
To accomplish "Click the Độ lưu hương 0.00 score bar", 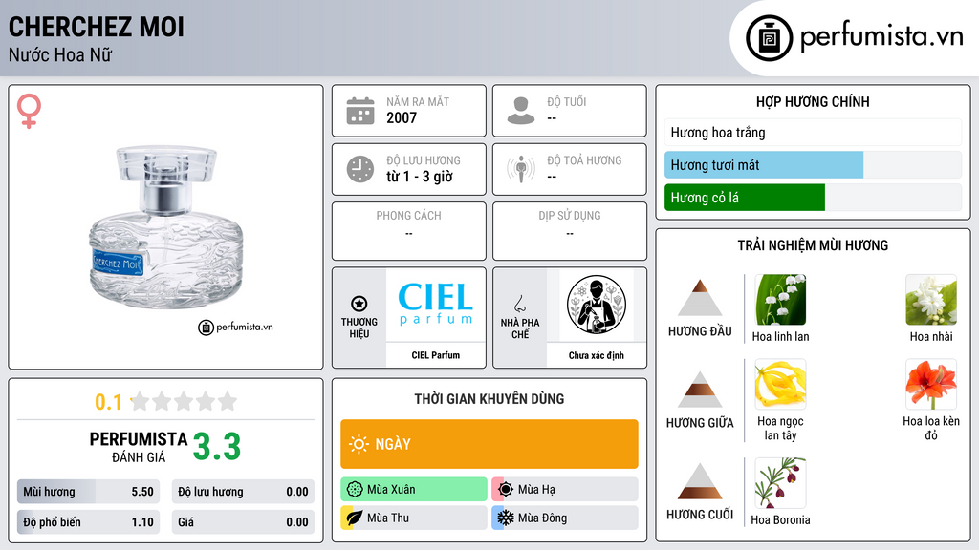I will [243, 492].
